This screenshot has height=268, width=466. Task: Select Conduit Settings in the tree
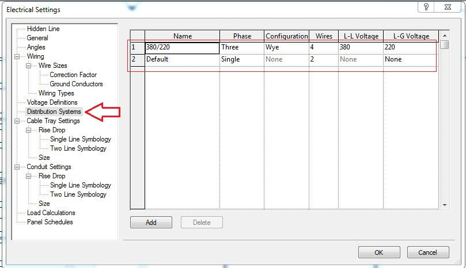(49, 167)
